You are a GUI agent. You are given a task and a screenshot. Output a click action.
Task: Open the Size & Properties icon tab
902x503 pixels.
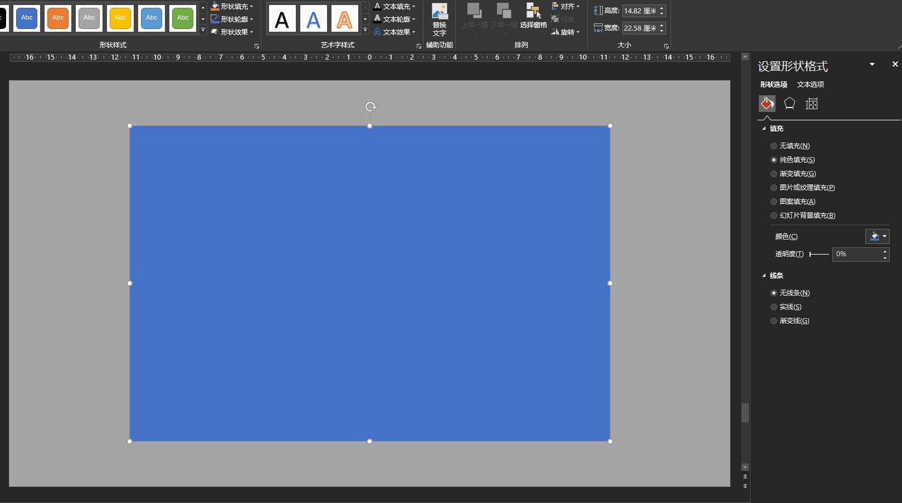click(x=812, y=104)
